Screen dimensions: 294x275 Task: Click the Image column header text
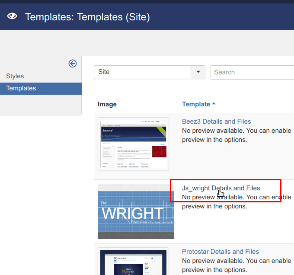[x=107, y=104]
